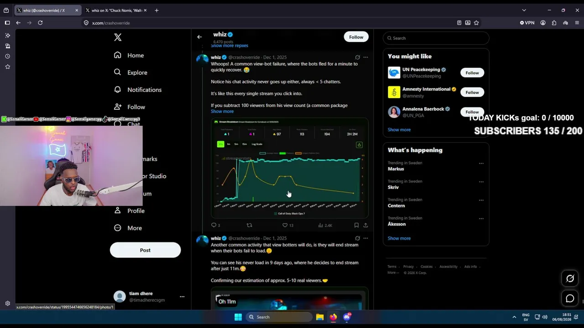584x328 pixels.
Task: Click the X logo in the sidebar
Action: pyautogui.click(x=118, y=37)
